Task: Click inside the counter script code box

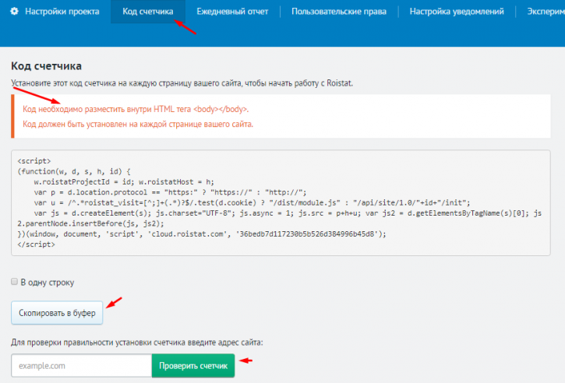Action: click(281, 202)
